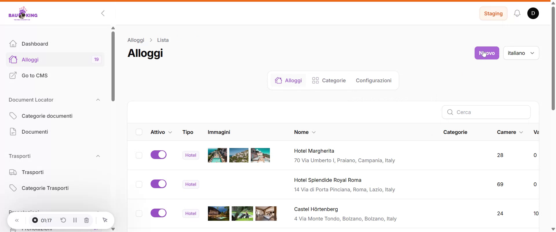Toggle Attivo switch for Castel Hörtenberg
Screen dimensions: 556x232
point(158,213)
